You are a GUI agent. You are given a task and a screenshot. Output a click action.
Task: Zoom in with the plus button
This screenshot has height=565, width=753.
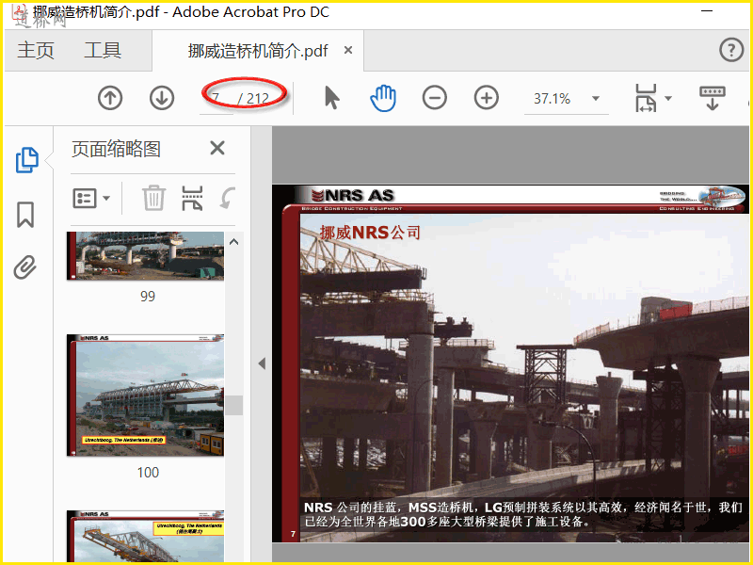tap(487, 98)
